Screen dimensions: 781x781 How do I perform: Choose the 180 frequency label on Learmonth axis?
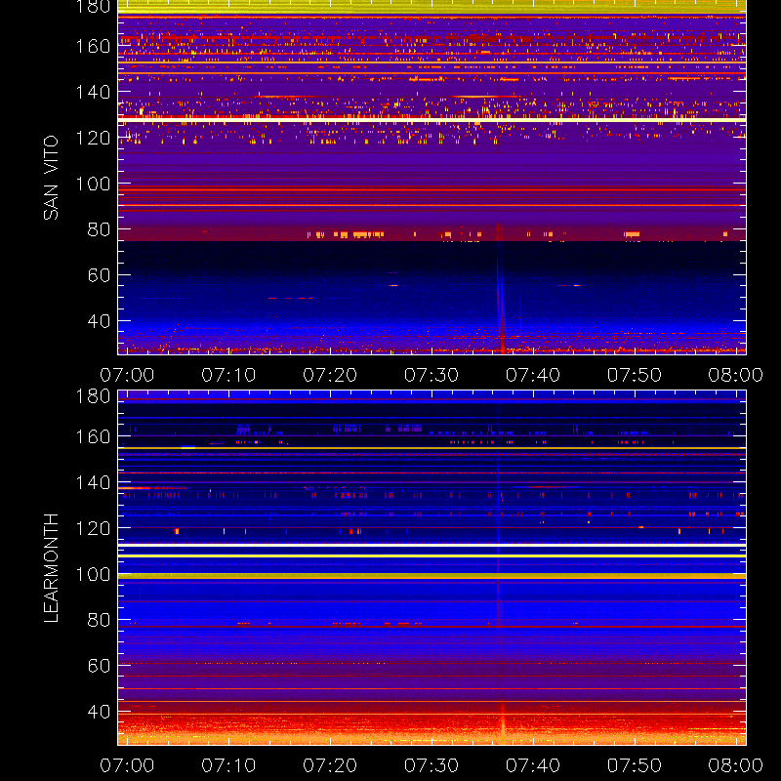click(93, 396)
